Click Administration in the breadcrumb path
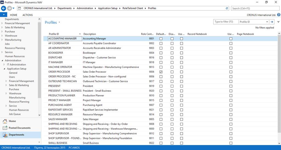281x150 pixels. (85, 8)
